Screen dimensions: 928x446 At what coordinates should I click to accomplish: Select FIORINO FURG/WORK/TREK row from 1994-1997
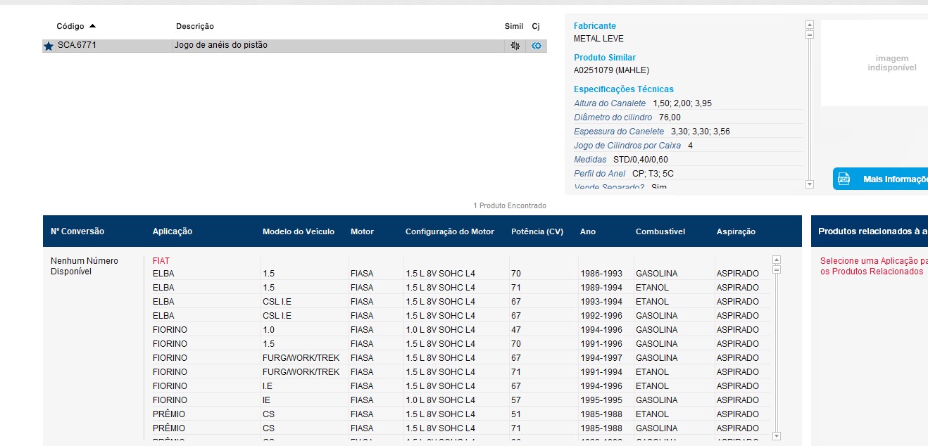click(x=459, y=358)
